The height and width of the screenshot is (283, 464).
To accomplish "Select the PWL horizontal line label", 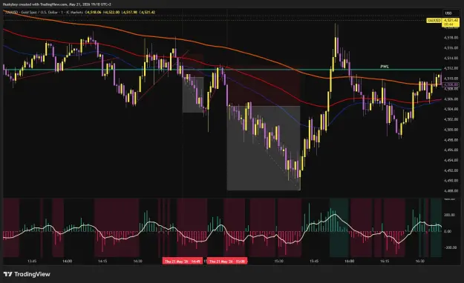I will click(385, 67).
